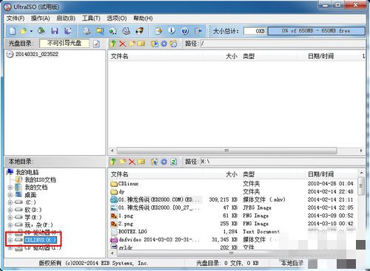This screenshot has height=271, width=370.
Task: Click the Burn CD image icon
Action: pyautogui.click(x=139, y=31)
